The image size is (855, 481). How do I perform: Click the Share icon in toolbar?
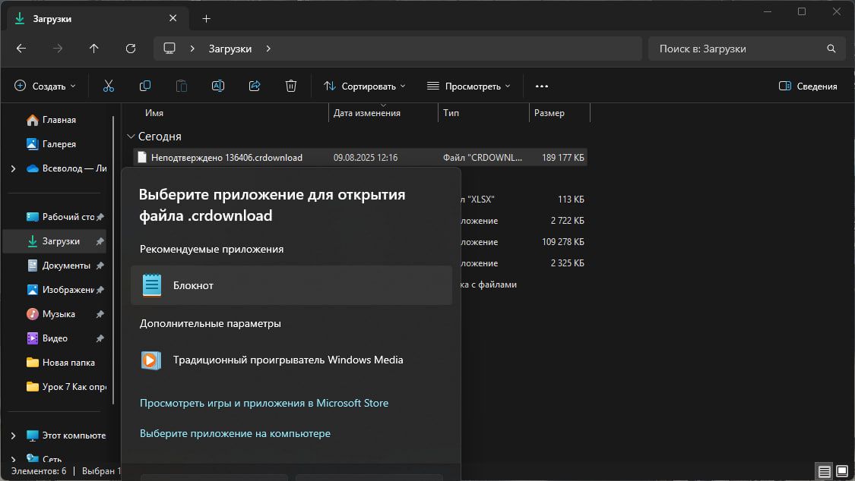click(x=255, y=86)
